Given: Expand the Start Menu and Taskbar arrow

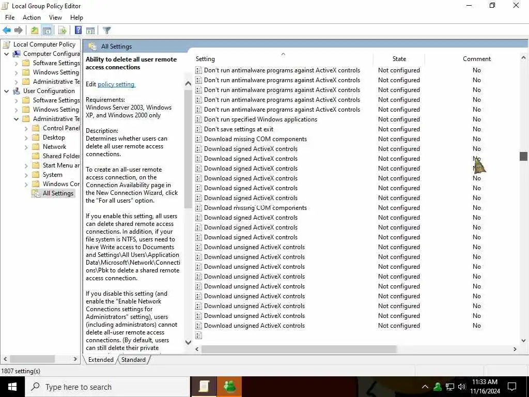Looking at the screenshot, I should tap(26, 165).
